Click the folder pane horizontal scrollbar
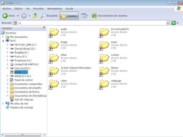 [23, 135]
